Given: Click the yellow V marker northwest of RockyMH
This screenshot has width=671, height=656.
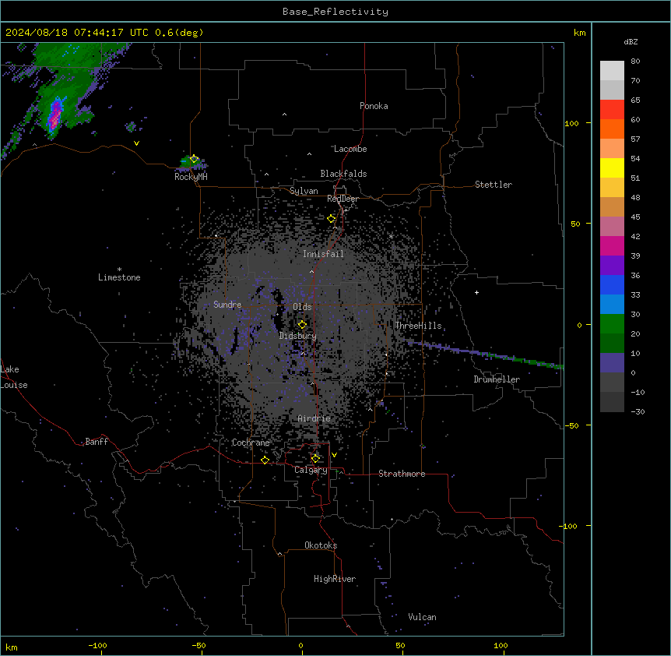Looking at the screenshot, I should 136,143.
